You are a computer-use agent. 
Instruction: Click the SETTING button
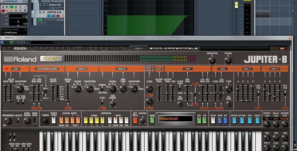[x=242, y=120]
